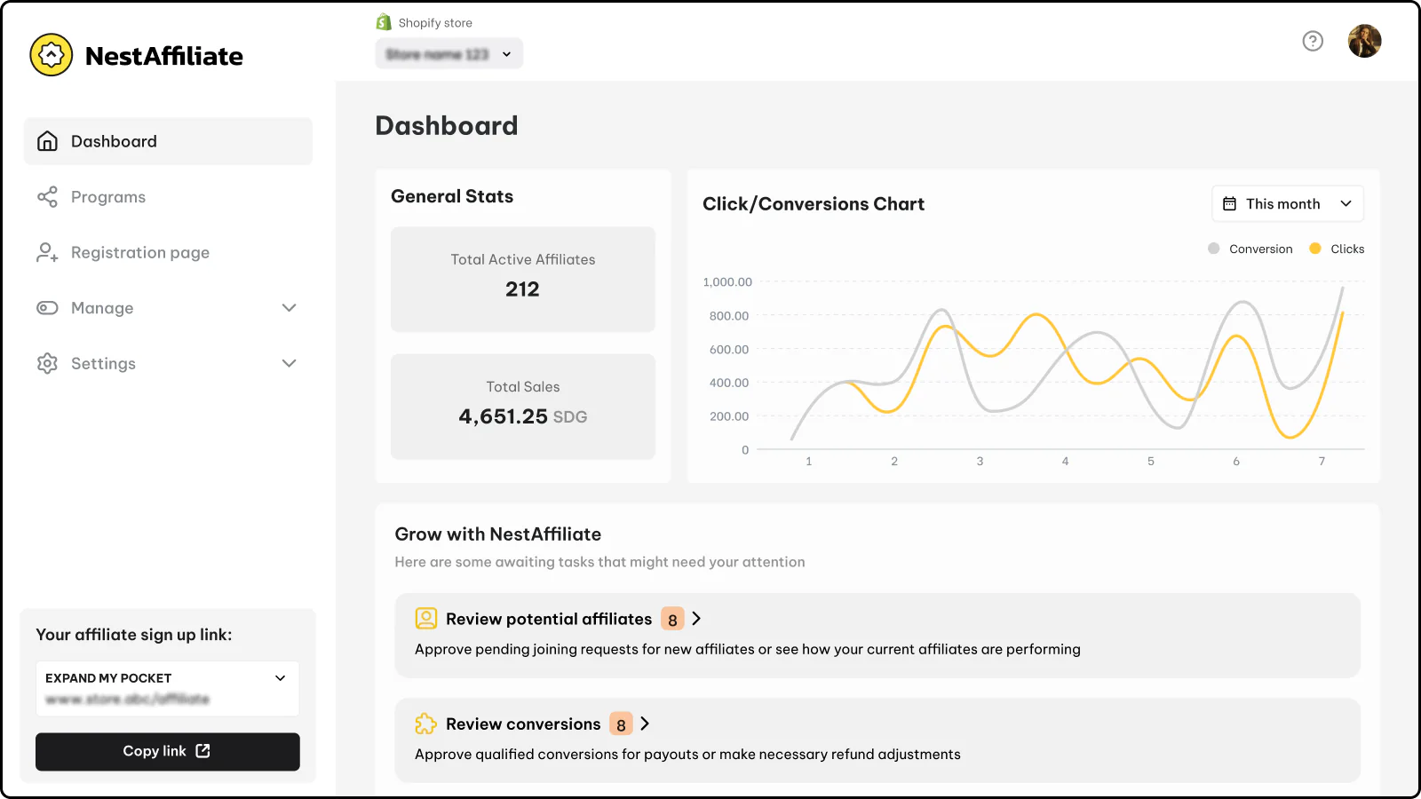This screenshot has width=1421, height=799.
Task: Click the yellow Clicks legend dot
Action: click(x=1315, y=249)
